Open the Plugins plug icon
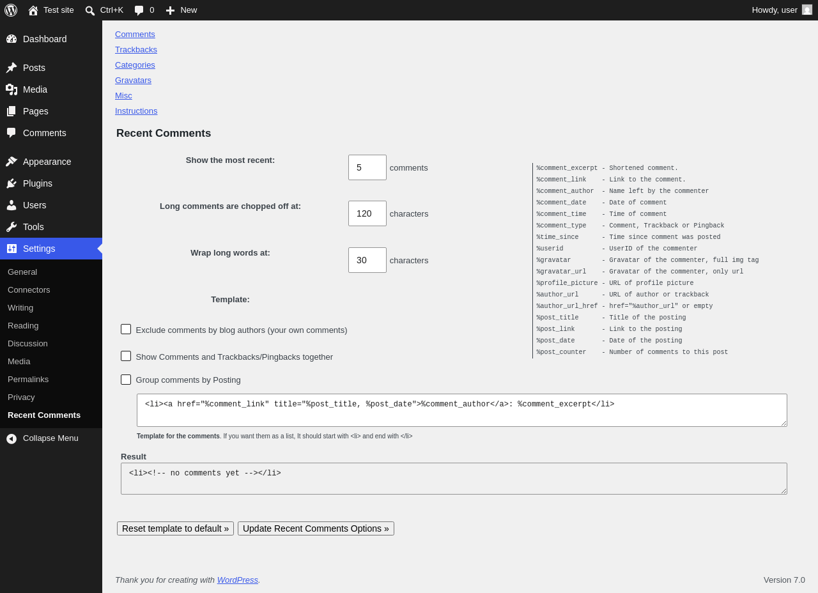This screenshot has width=818, height=593. coord(12,183)
